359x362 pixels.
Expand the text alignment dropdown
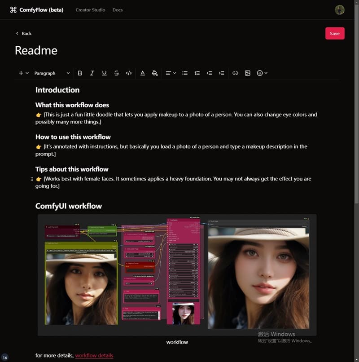pos(171,73)
